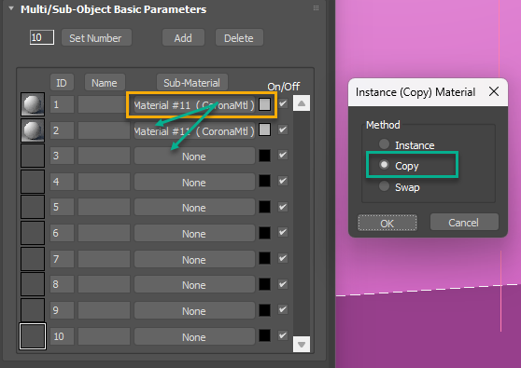The width and height of the screenshot is (521, 368).
Task: Click sphere preview thumbnail for ID 1
Action: 33,104
